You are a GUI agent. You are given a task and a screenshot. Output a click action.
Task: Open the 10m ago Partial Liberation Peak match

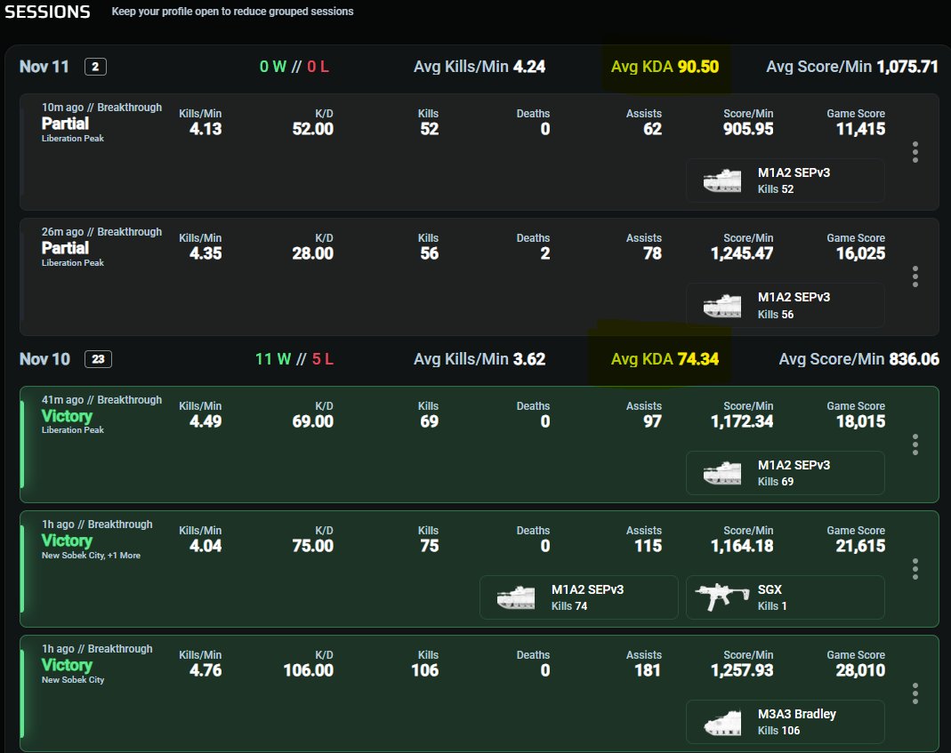click(x=480, y=152)
